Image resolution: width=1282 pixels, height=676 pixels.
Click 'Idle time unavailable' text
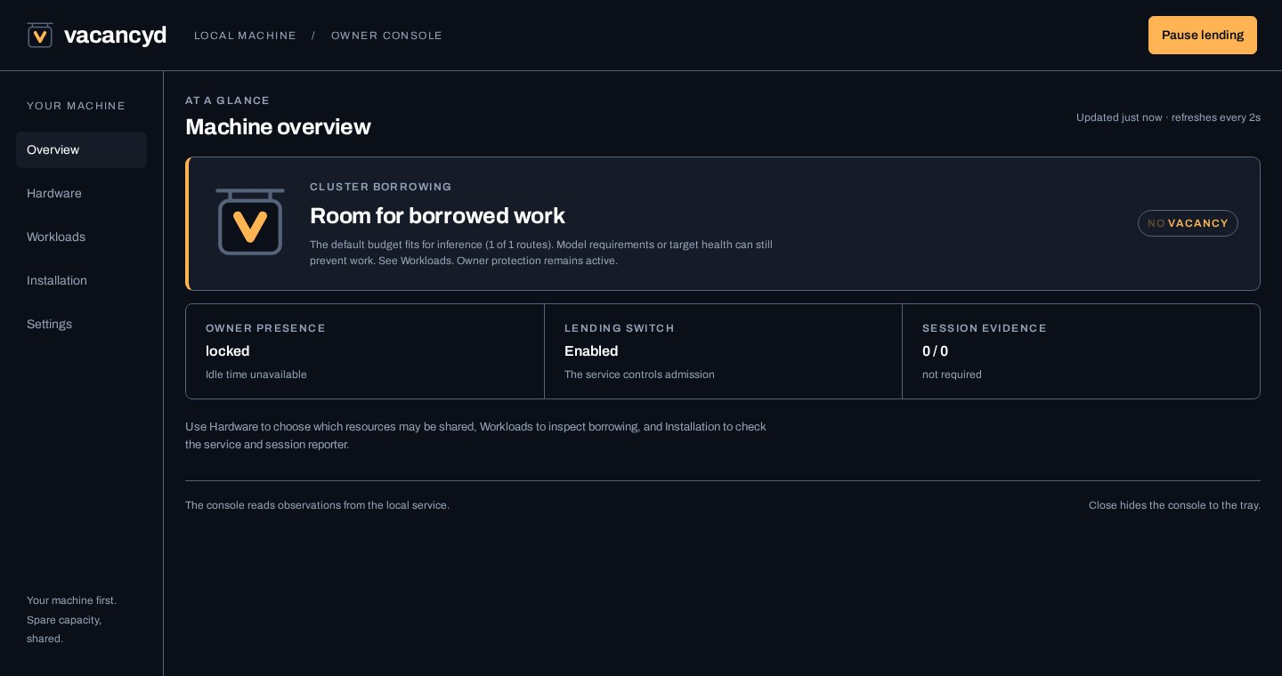256,374
